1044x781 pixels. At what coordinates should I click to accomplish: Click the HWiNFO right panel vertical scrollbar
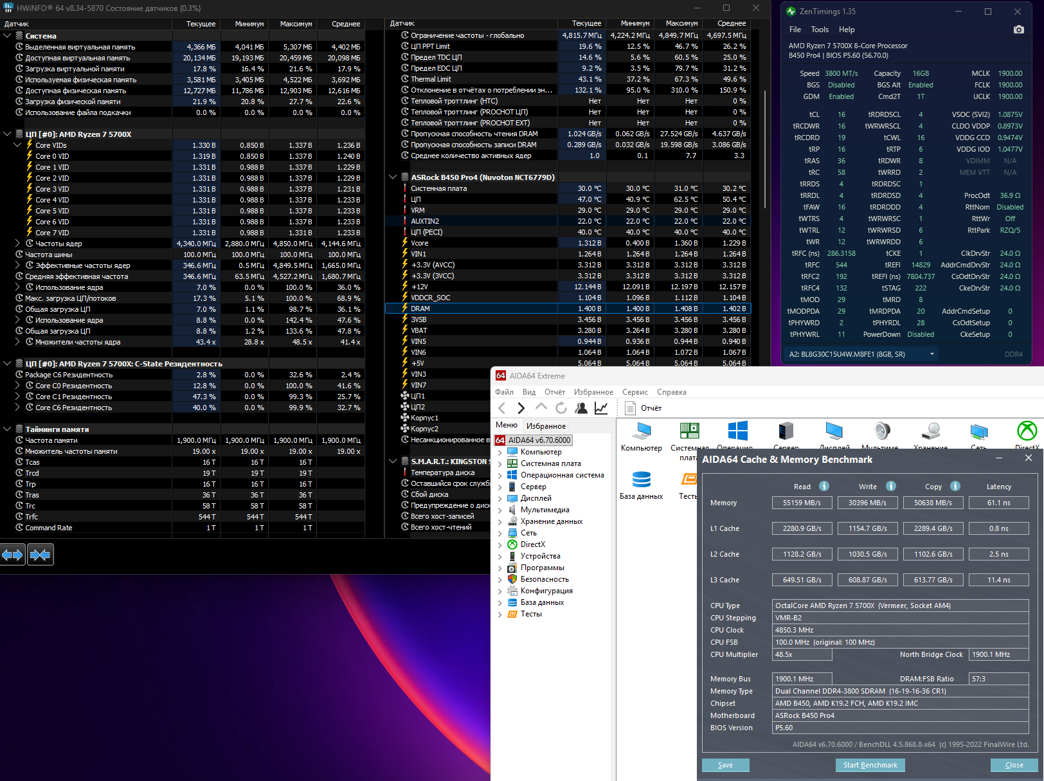[x=764, y=149]
